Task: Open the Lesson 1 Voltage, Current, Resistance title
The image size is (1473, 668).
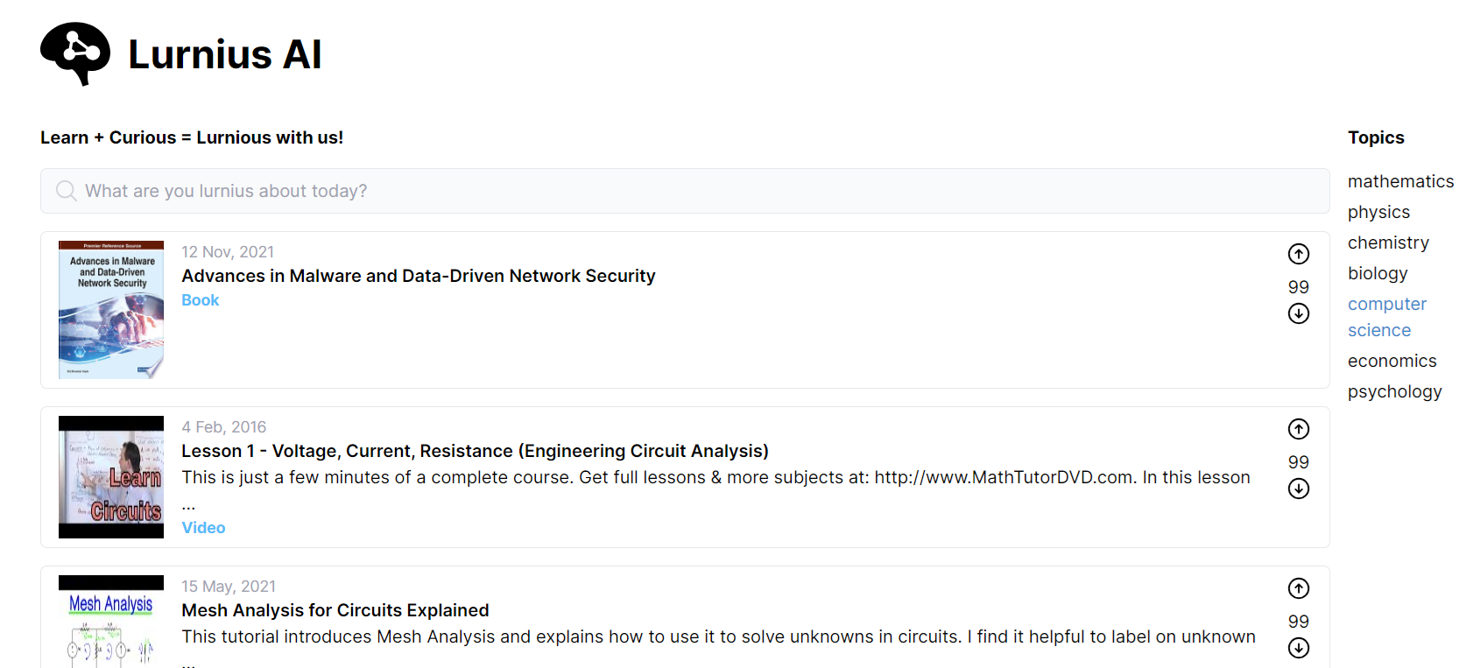Action: pyautogui.click(x=475, y=451)
